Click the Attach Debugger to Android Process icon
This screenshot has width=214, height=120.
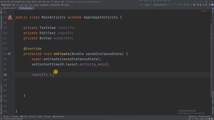point(188,5)
